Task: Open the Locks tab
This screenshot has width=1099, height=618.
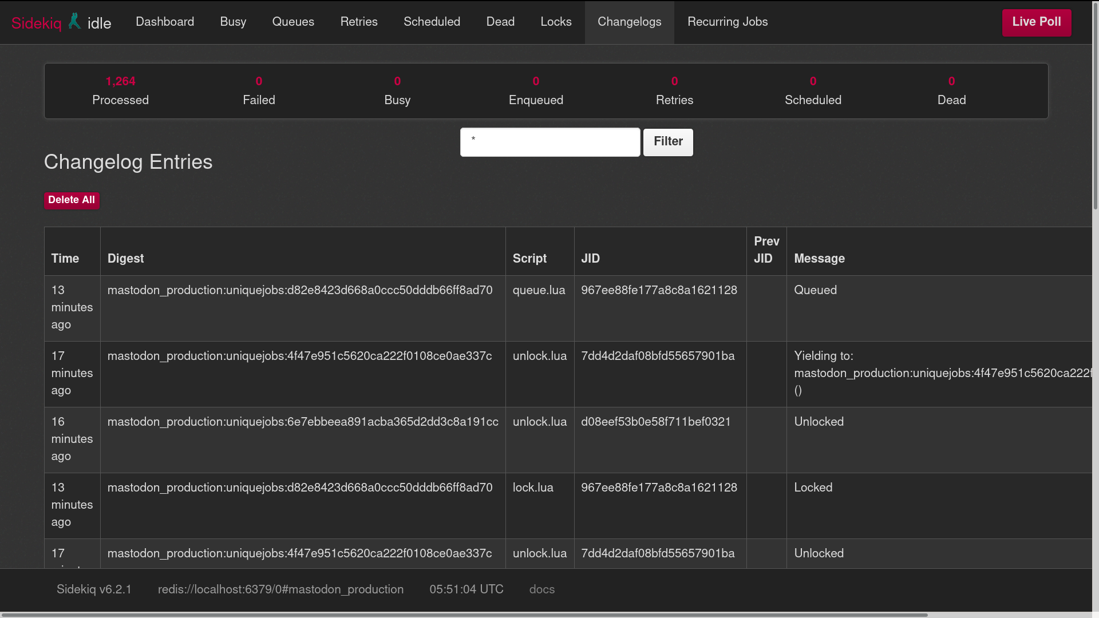Action: (556, 22)
